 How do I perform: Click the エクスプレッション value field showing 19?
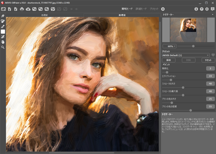point(210,76)
